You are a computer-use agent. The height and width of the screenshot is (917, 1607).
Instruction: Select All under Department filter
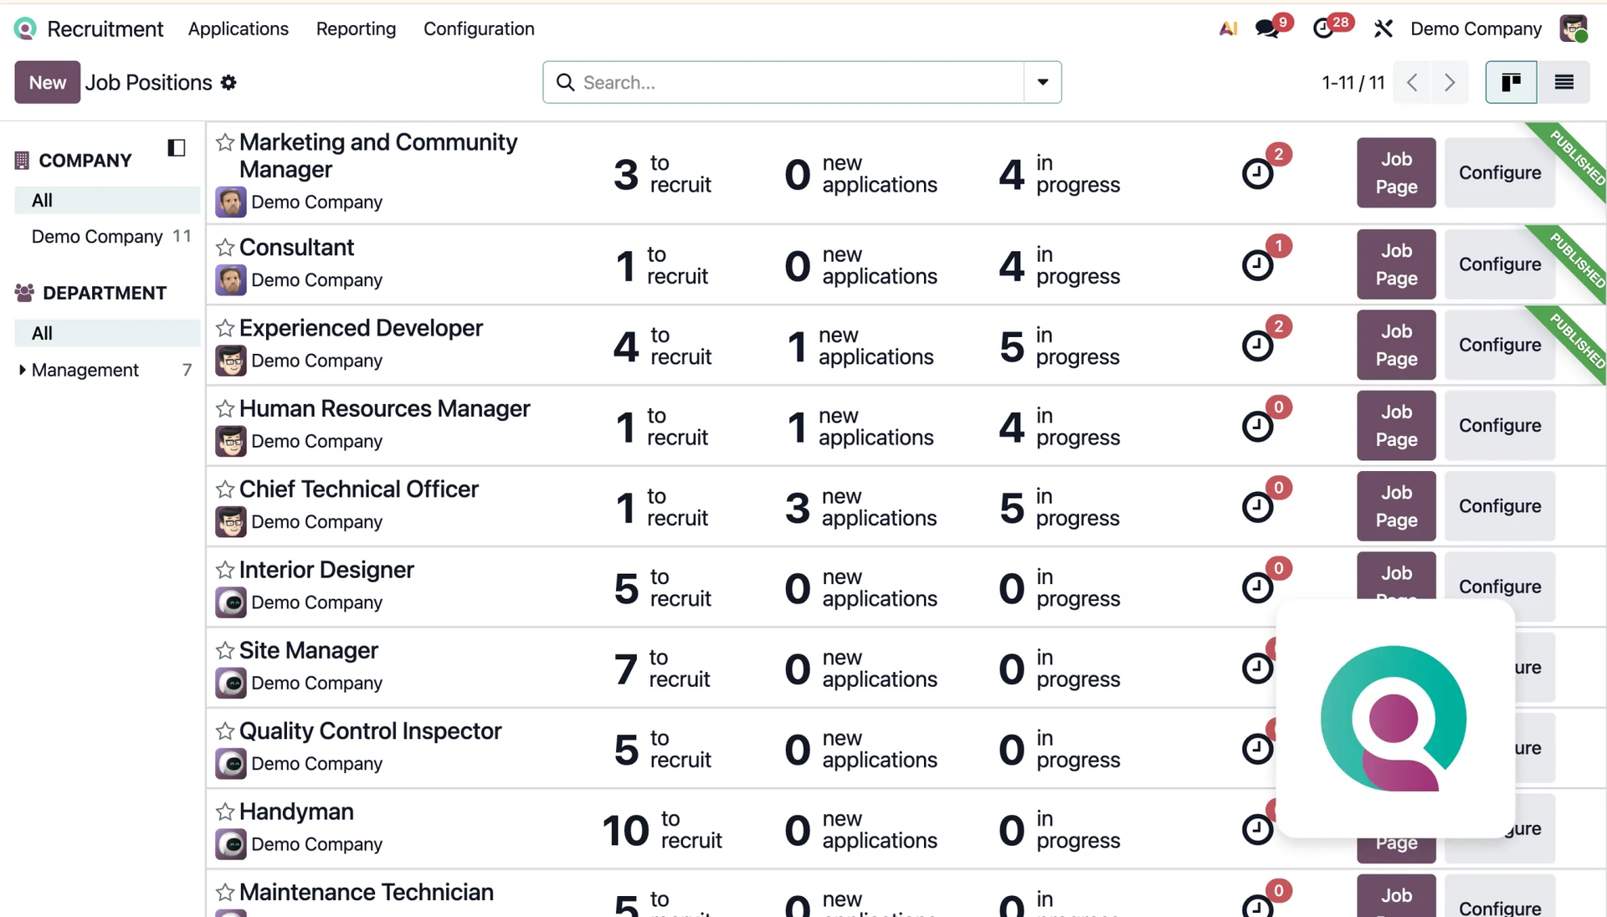(x=107, y=334)
